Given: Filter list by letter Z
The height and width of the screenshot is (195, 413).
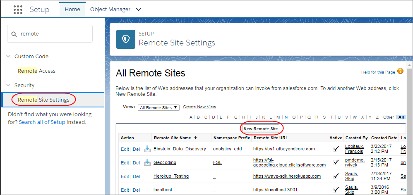Looking at the screenshot, I should point(377,117).
